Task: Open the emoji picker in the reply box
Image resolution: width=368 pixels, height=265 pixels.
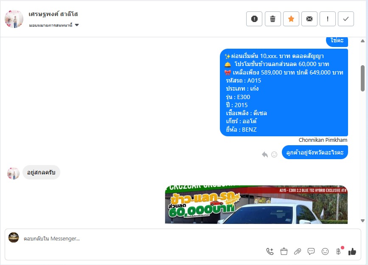Action: [x=325, y=251]
